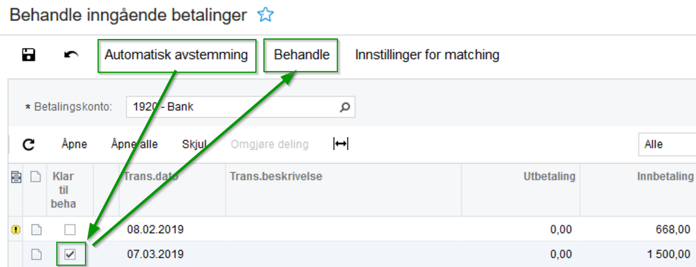Viewport: 696px width, 267px height.
Task: Click the document icon on 07.03.2019 row
Action: 36,254
